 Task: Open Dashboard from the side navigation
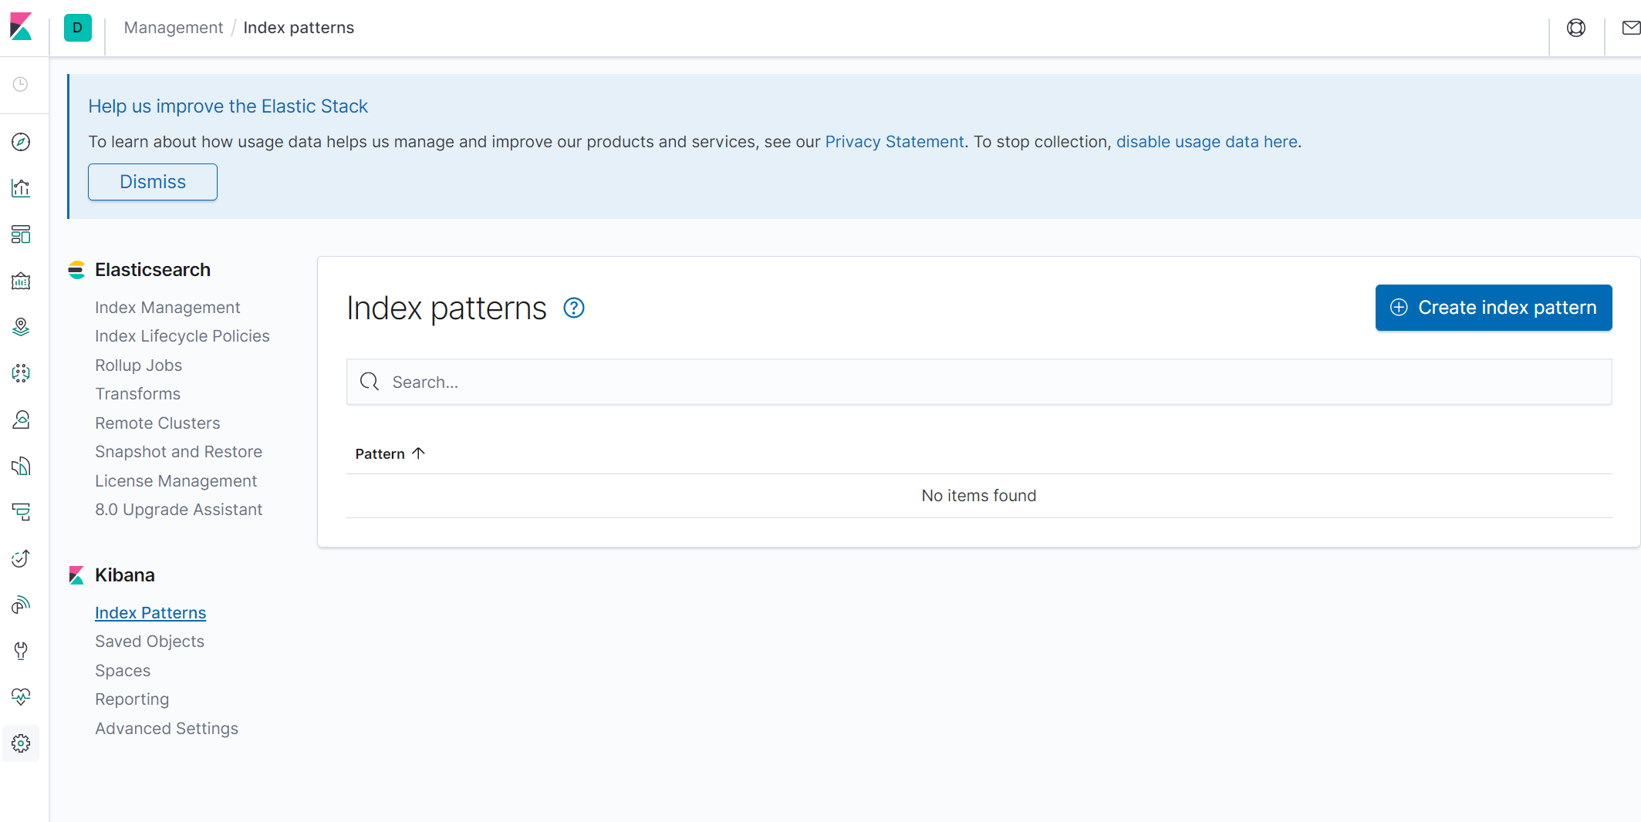(x=21, y=234)
